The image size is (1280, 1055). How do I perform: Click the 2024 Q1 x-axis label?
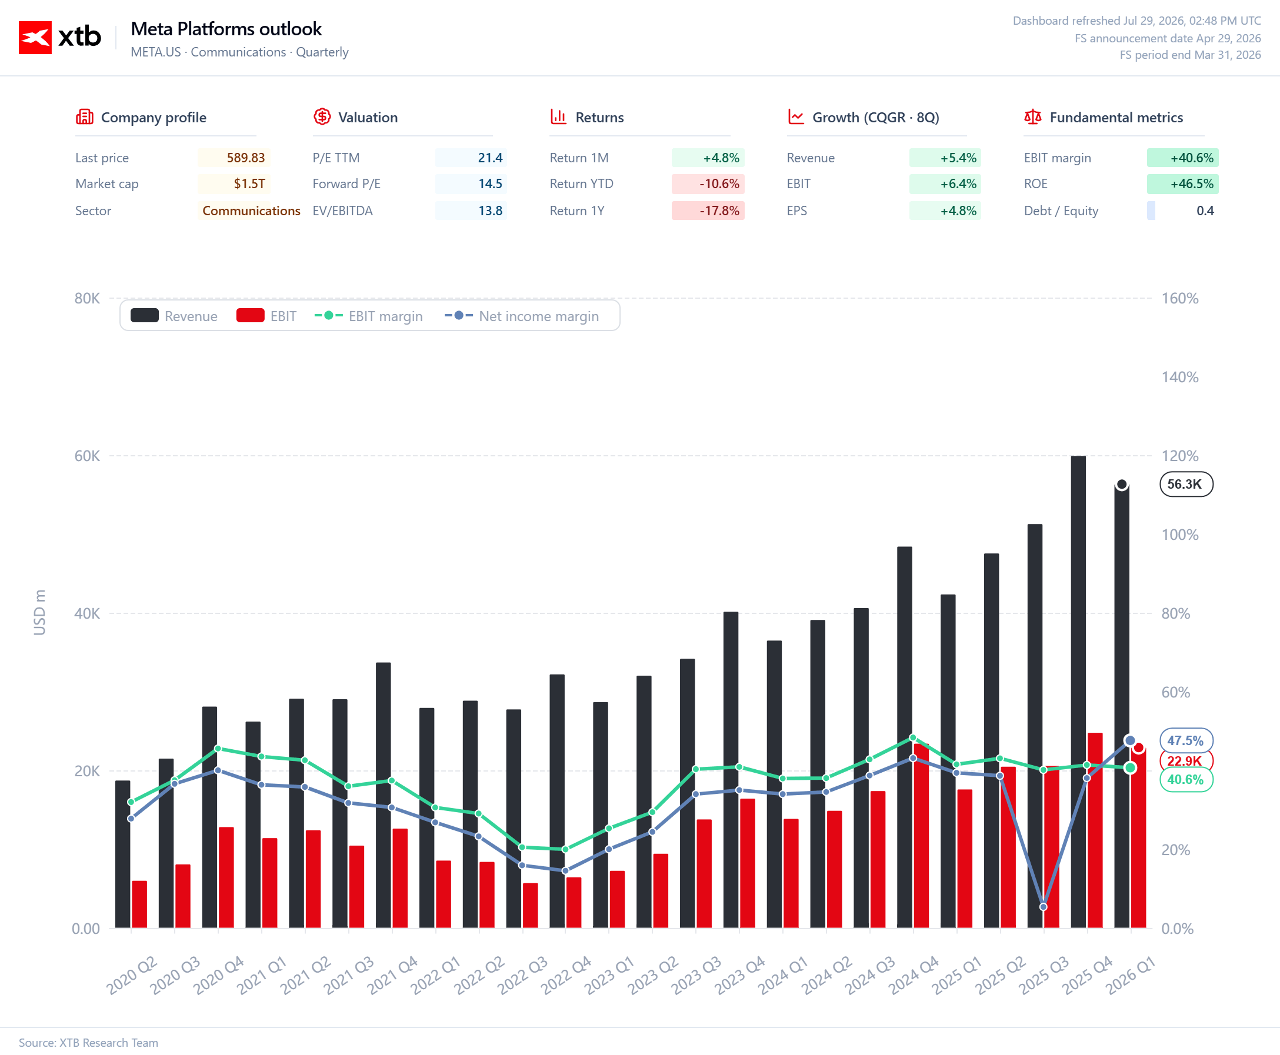point(783,975)
